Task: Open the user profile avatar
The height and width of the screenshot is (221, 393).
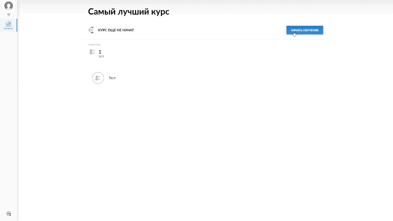Action: 9,6
